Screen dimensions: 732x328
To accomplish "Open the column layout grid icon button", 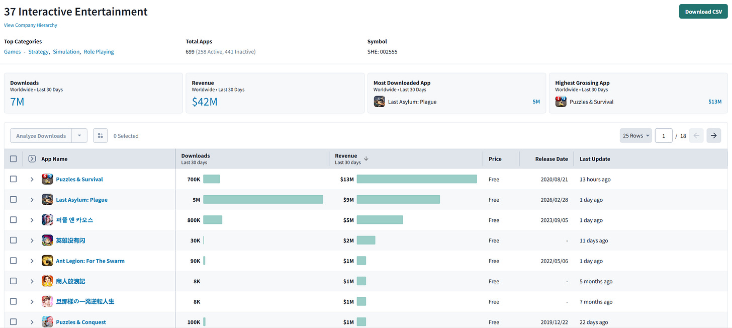I will pyautogui.click(x=100, y=136).
